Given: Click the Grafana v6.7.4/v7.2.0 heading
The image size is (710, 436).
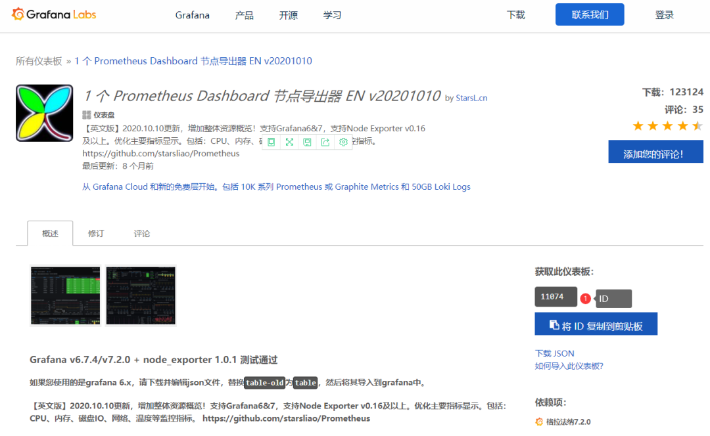Looking at the screenshot, I should 153,360.
